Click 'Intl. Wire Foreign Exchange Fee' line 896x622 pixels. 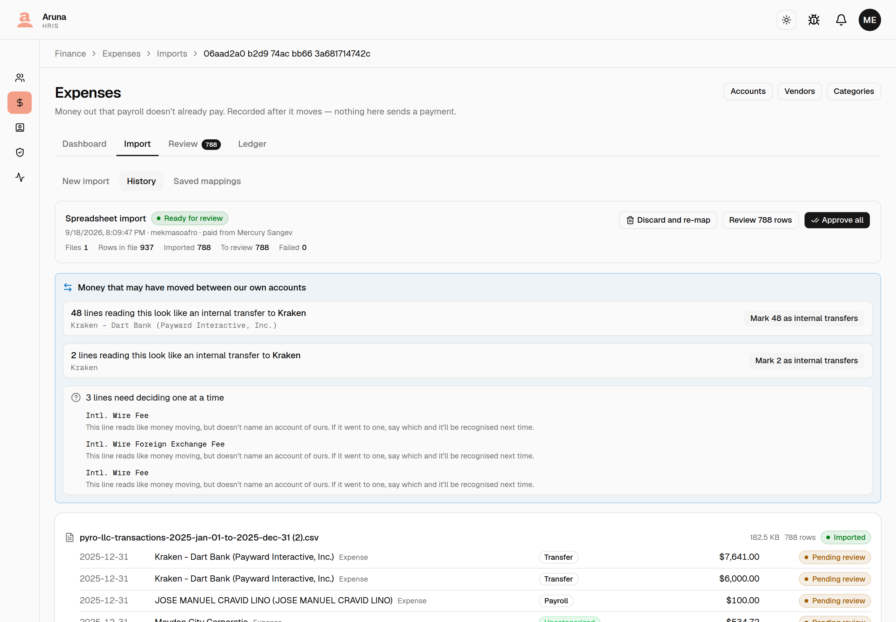[x=155, y=444]
